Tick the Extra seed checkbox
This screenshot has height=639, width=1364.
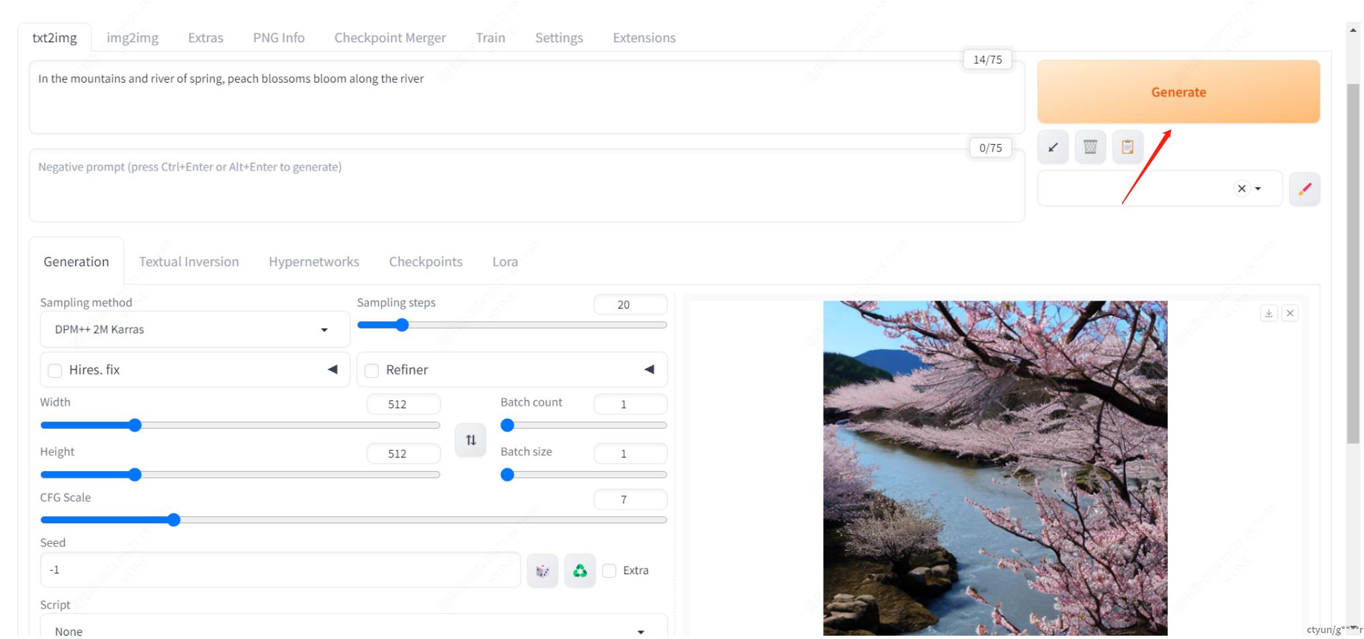[x=610, y=571]
